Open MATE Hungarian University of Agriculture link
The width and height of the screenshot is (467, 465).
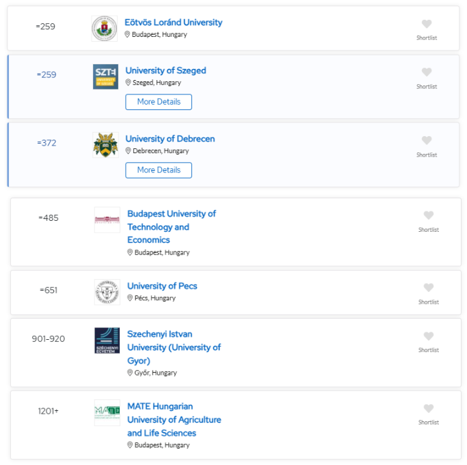point(174,420)
